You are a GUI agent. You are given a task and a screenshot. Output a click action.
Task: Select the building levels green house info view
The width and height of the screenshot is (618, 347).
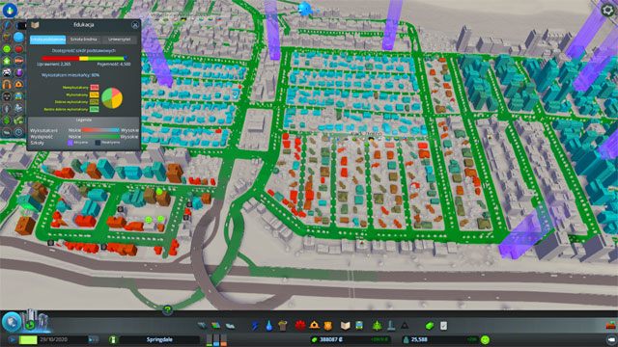coord(7,61)
